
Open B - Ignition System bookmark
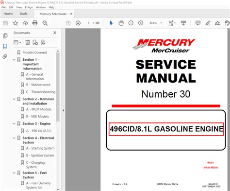point(40,156)
